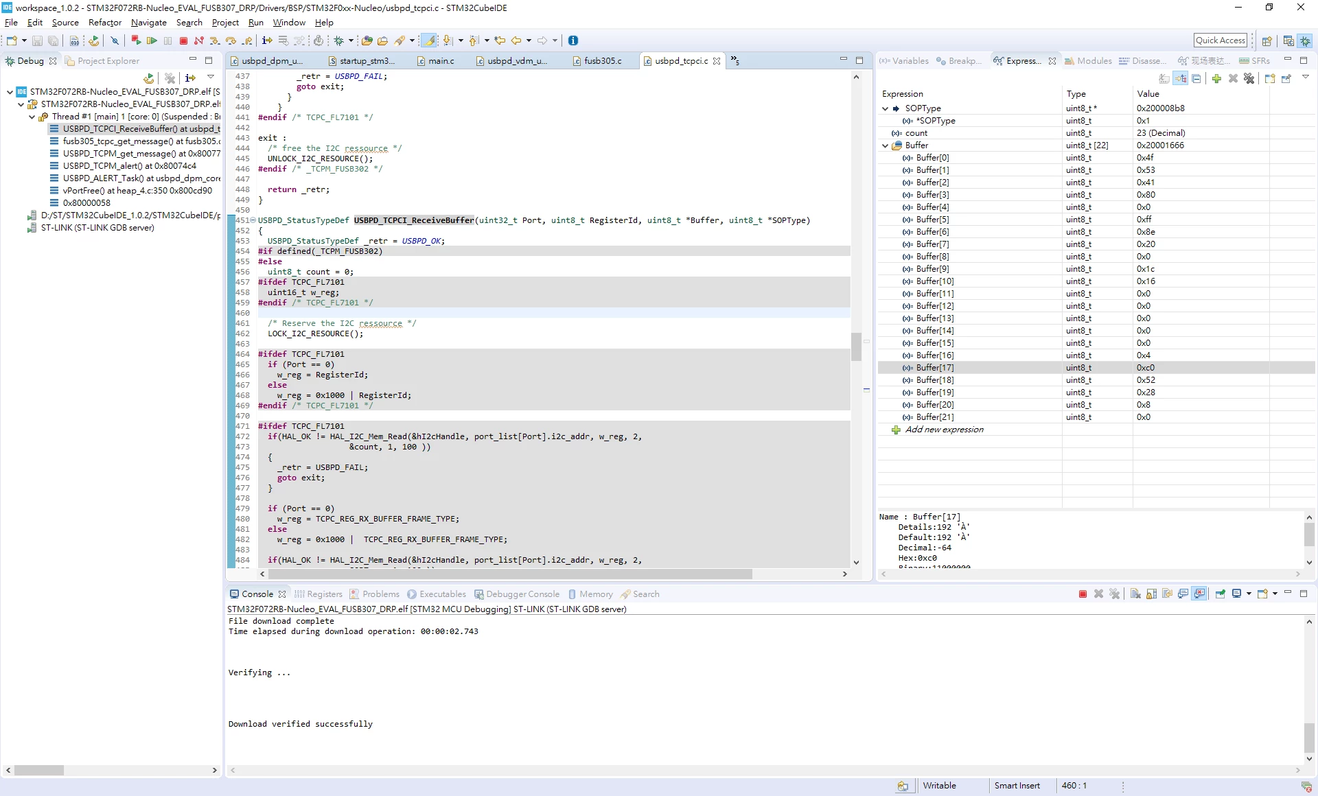
Task: Click Add new expression entry
Action: tap(944, 430)
